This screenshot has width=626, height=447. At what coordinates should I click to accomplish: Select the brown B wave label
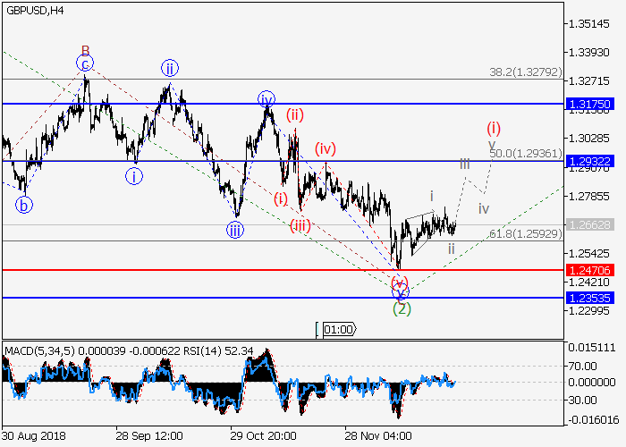86,50
